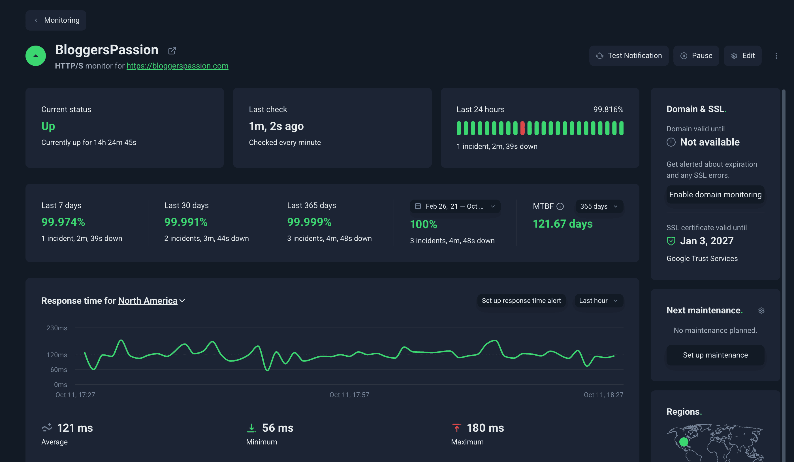Image resolution: width=794 pixels, height=462 pixels.
Task: Click the average response time icon
Action: (47, 427)
